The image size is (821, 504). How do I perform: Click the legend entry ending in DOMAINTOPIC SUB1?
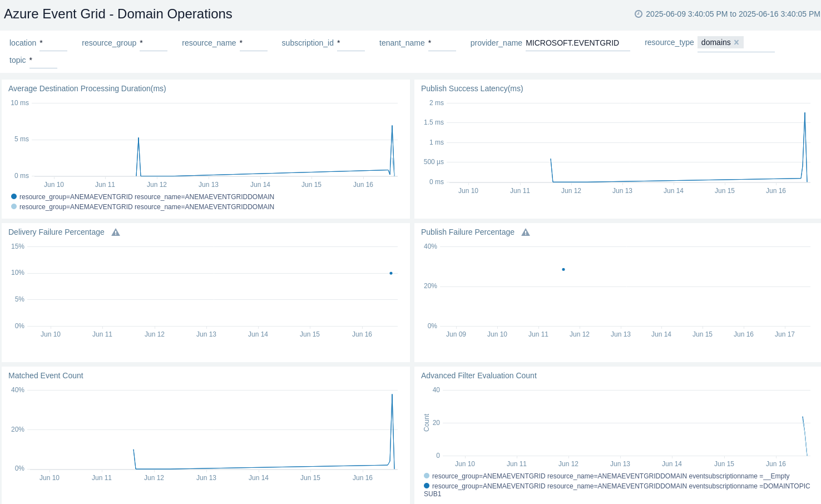[x=617, y=490]
